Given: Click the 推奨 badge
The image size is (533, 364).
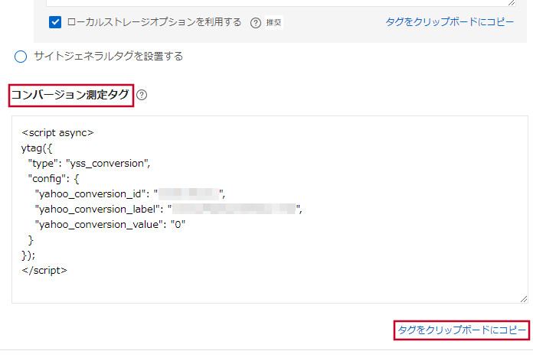Looking at the screenshot, I should click(273, 23).
